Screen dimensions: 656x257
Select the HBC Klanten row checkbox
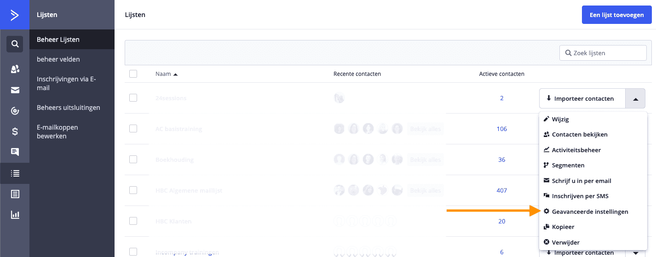[133, 221]
